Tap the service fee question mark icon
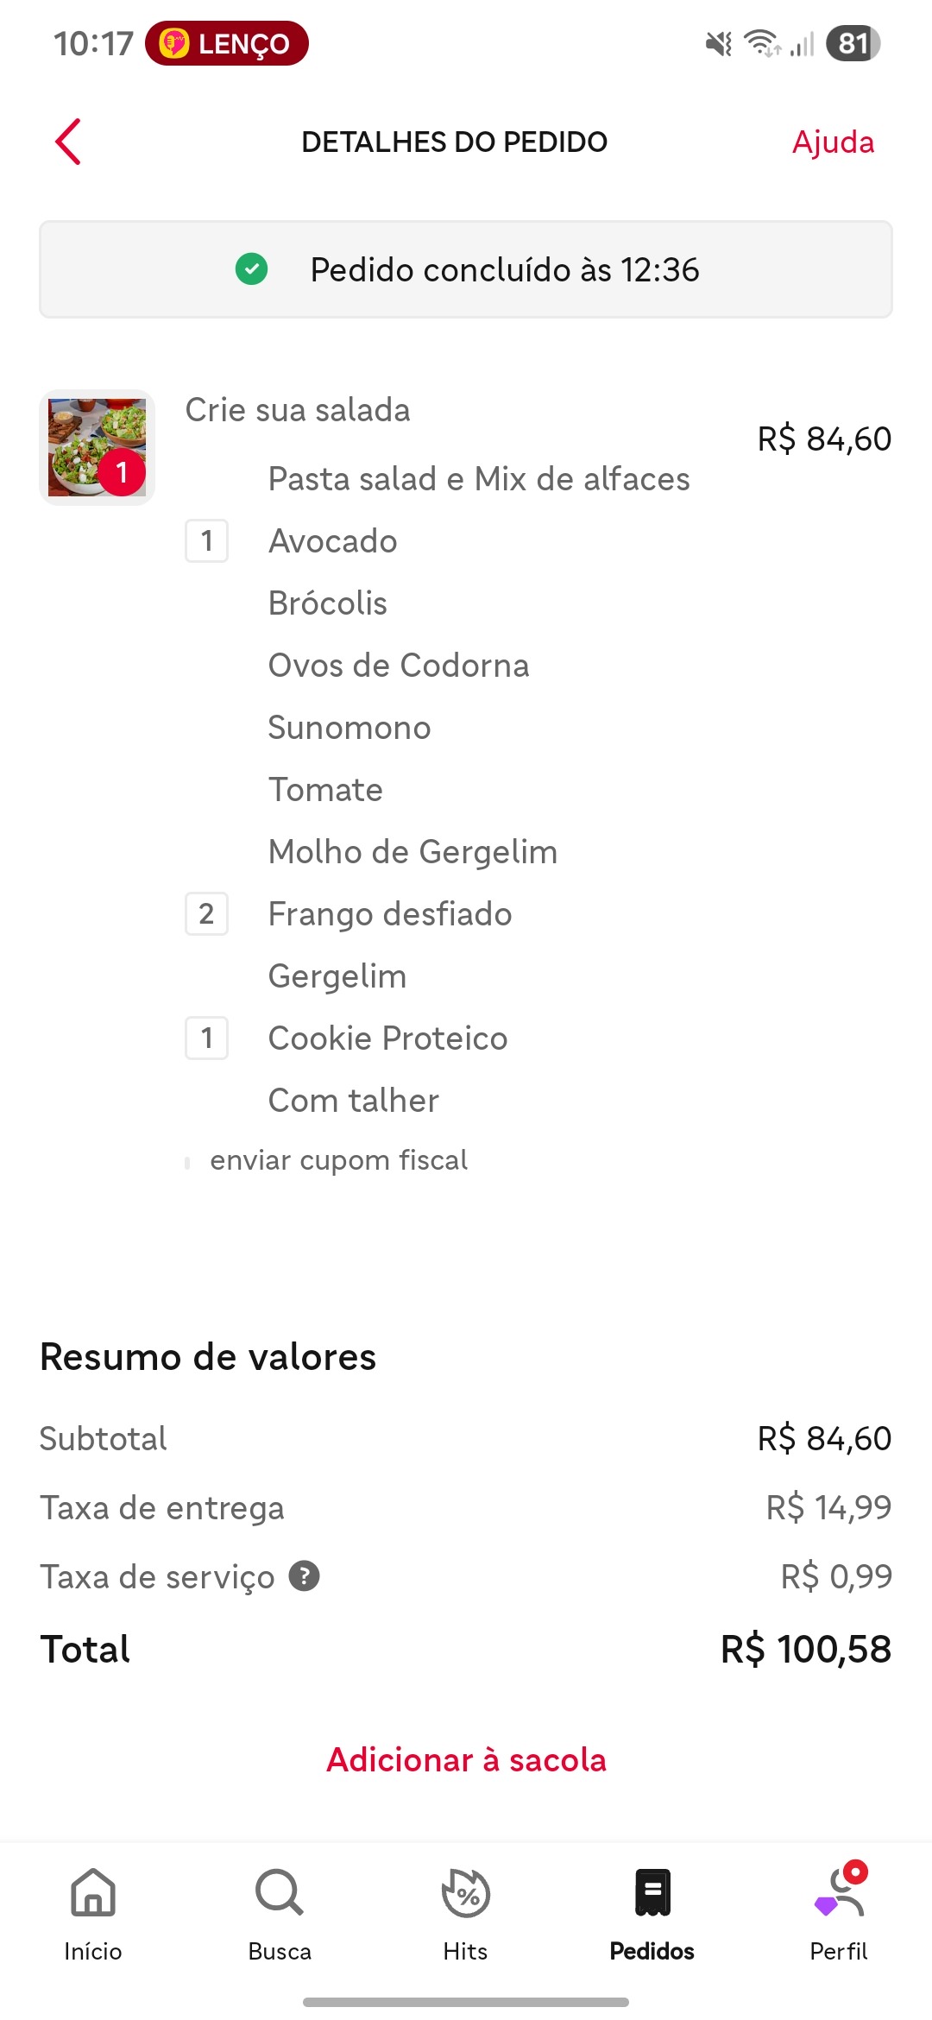932x2020 pixels. (x=304, y=1575)
